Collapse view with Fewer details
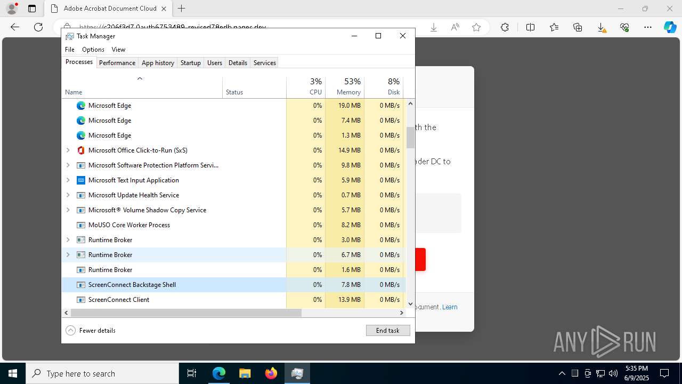This screenshot has width=682, height=384. tap(91, 331)
